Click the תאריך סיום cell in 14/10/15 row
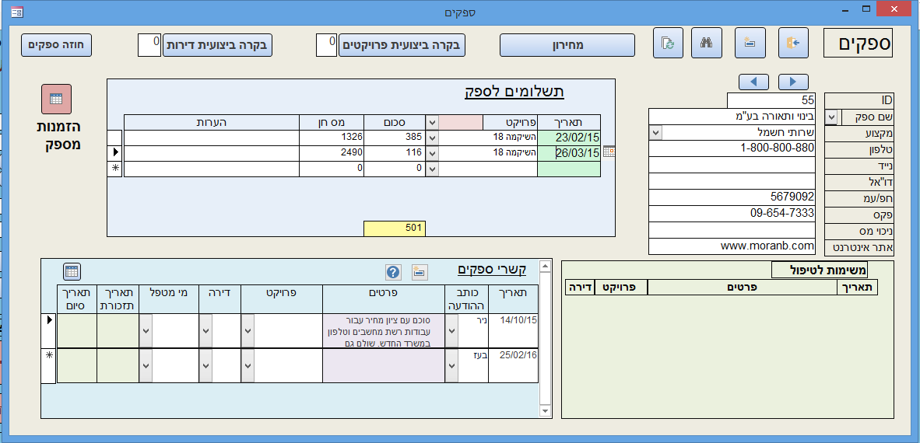 click(x=77, y=331)
